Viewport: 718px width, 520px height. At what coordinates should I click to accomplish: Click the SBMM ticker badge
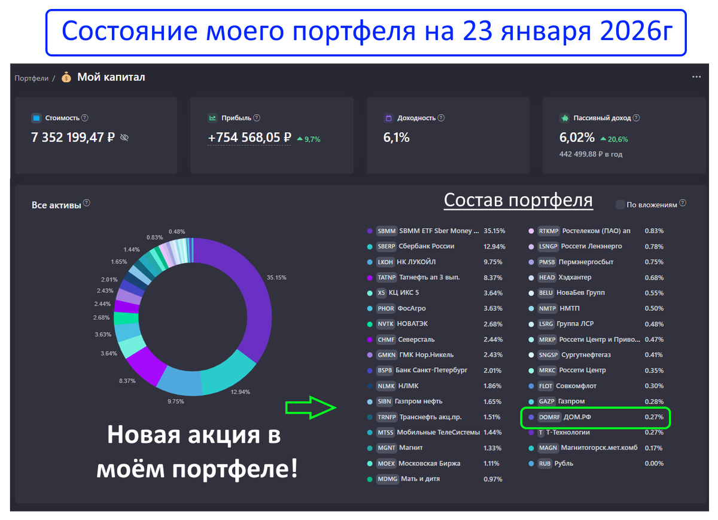coord(387,231)
